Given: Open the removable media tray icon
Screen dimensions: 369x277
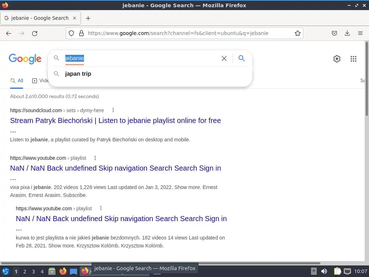Looking at the screenshot, I should coord(314,271).
